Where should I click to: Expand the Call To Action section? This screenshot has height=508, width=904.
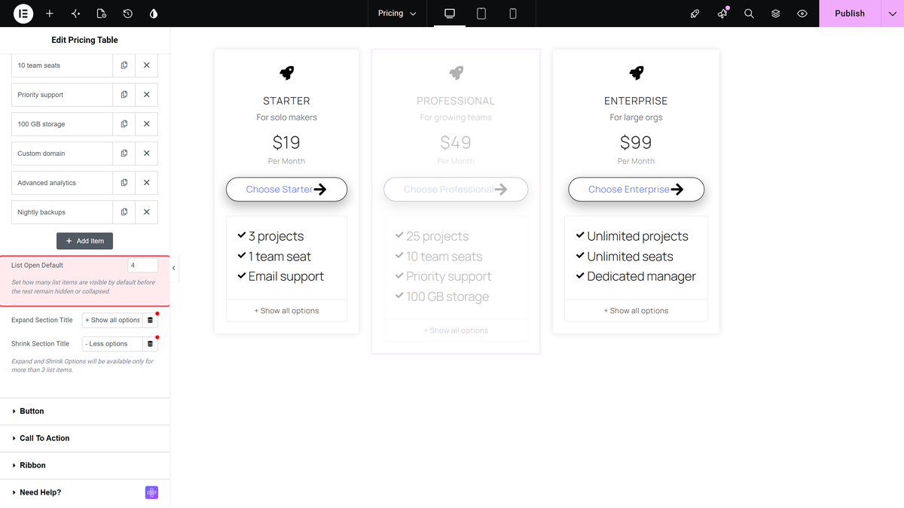click(x=85, y=438)
